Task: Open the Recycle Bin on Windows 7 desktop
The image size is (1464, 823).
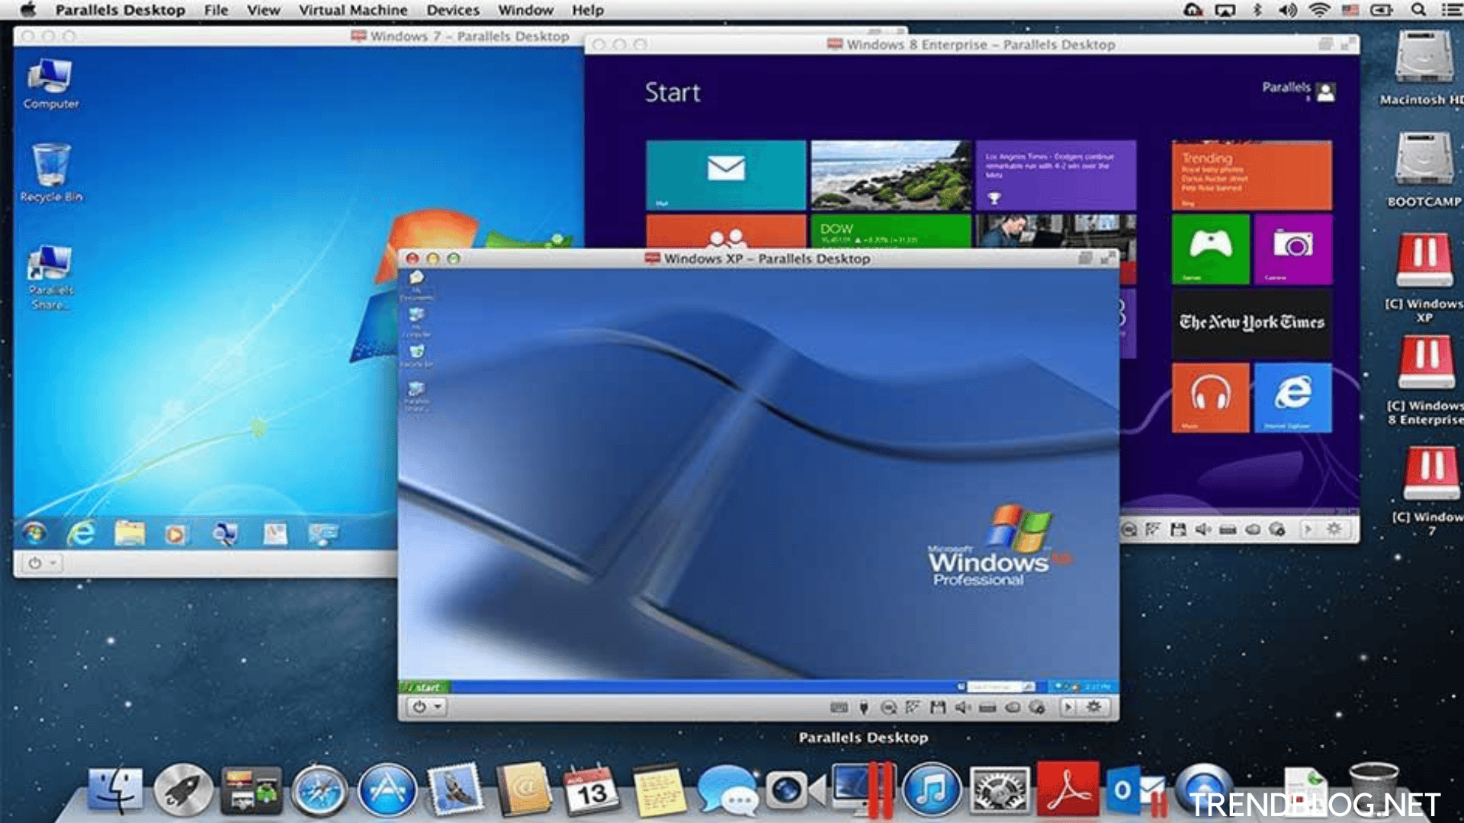Action: [51, 173]
